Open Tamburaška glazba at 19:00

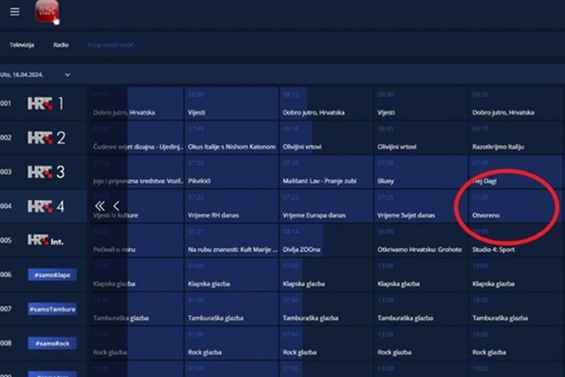click(516, 309)
